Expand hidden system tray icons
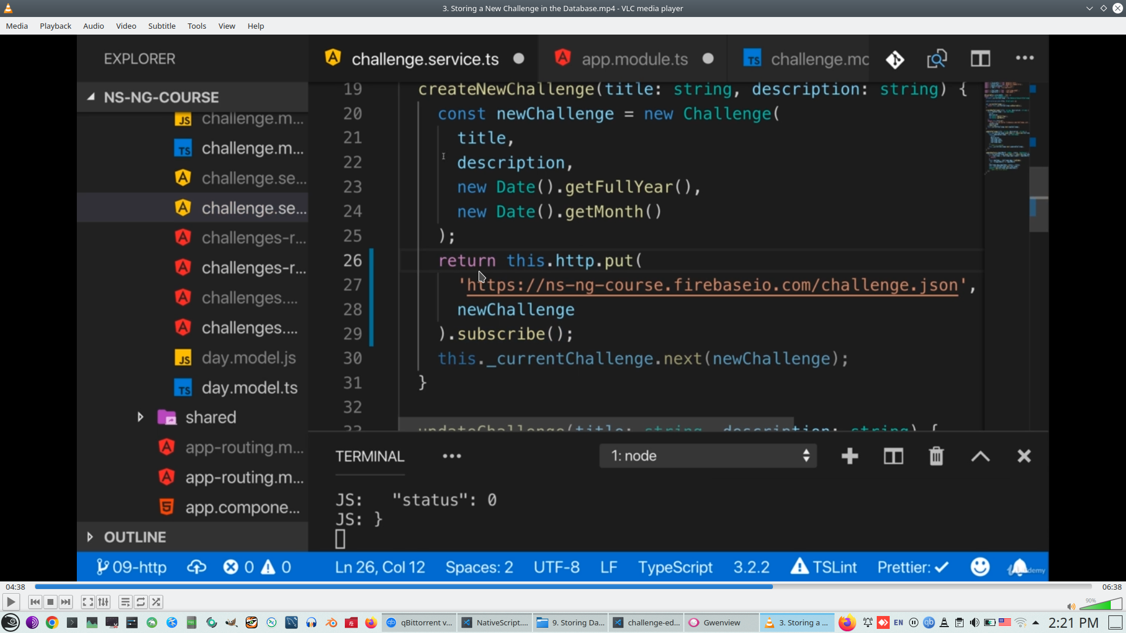 point(1036,622)
